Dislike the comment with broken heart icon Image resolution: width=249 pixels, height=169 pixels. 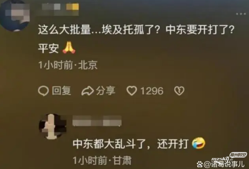pyautogui.click(x=179, y=91)
